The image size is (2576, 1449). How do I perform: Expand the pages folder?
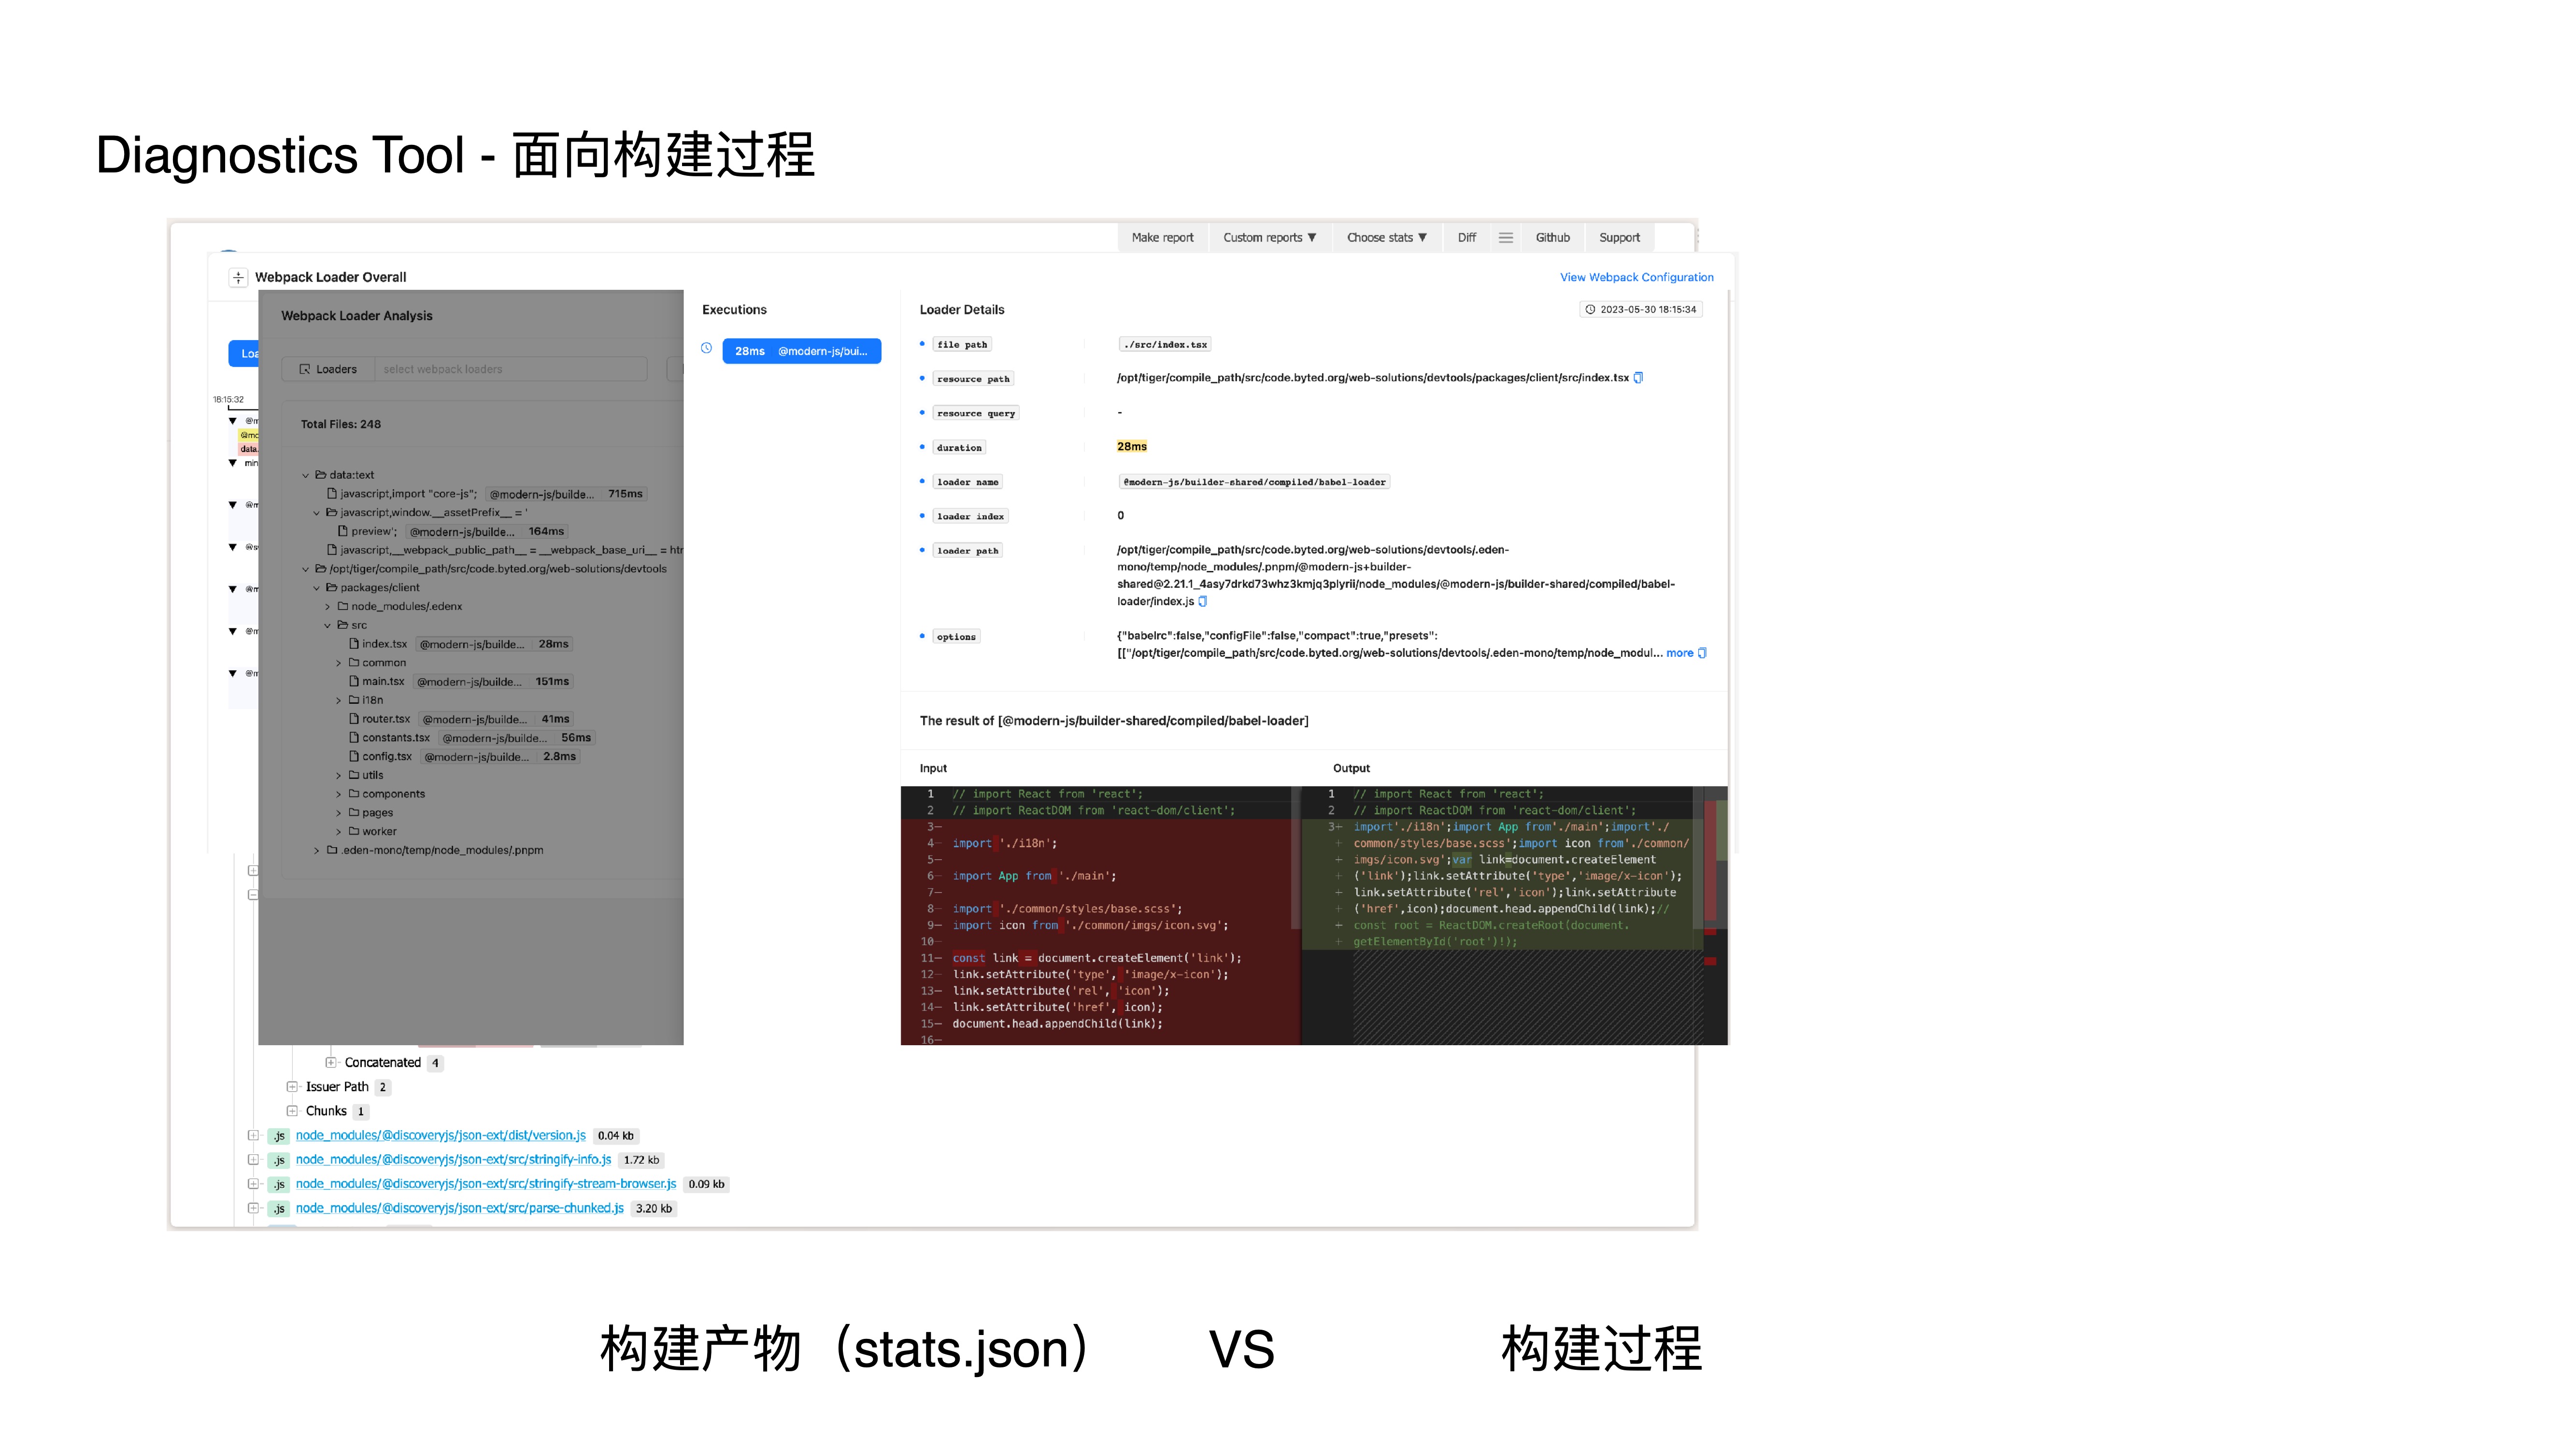339,813
